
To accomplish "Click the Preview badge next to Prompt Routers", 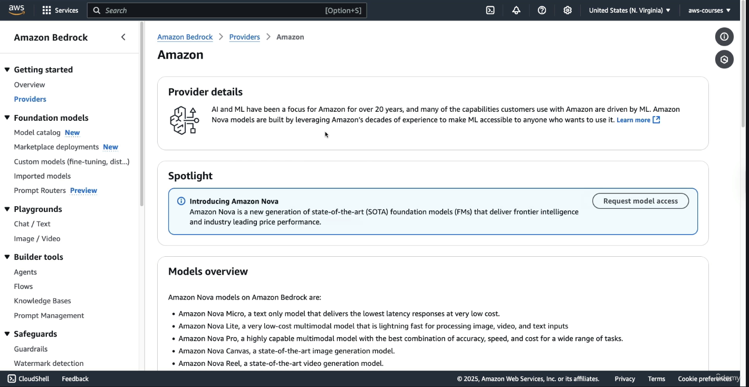I will (83, 190).
